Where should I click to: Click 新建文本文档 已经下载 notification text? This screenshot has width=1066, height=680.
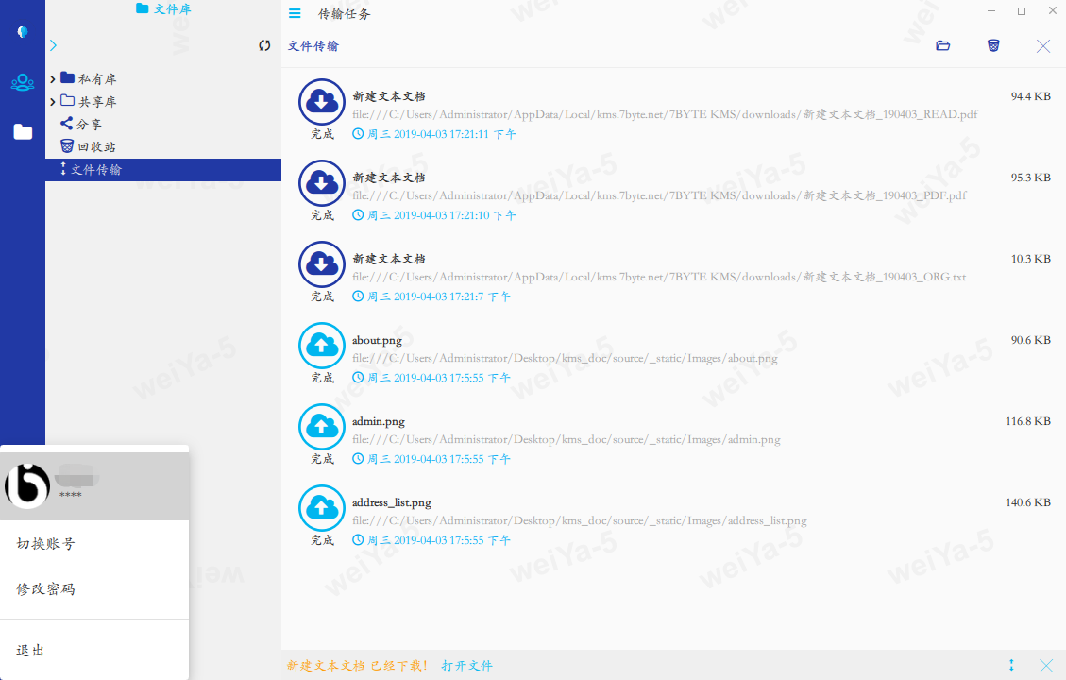pyautogui.click(x=357, y=666)
